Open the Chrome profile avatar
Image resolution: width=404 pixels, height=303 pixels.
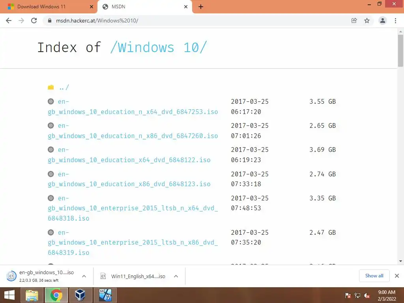pos(383,21)
